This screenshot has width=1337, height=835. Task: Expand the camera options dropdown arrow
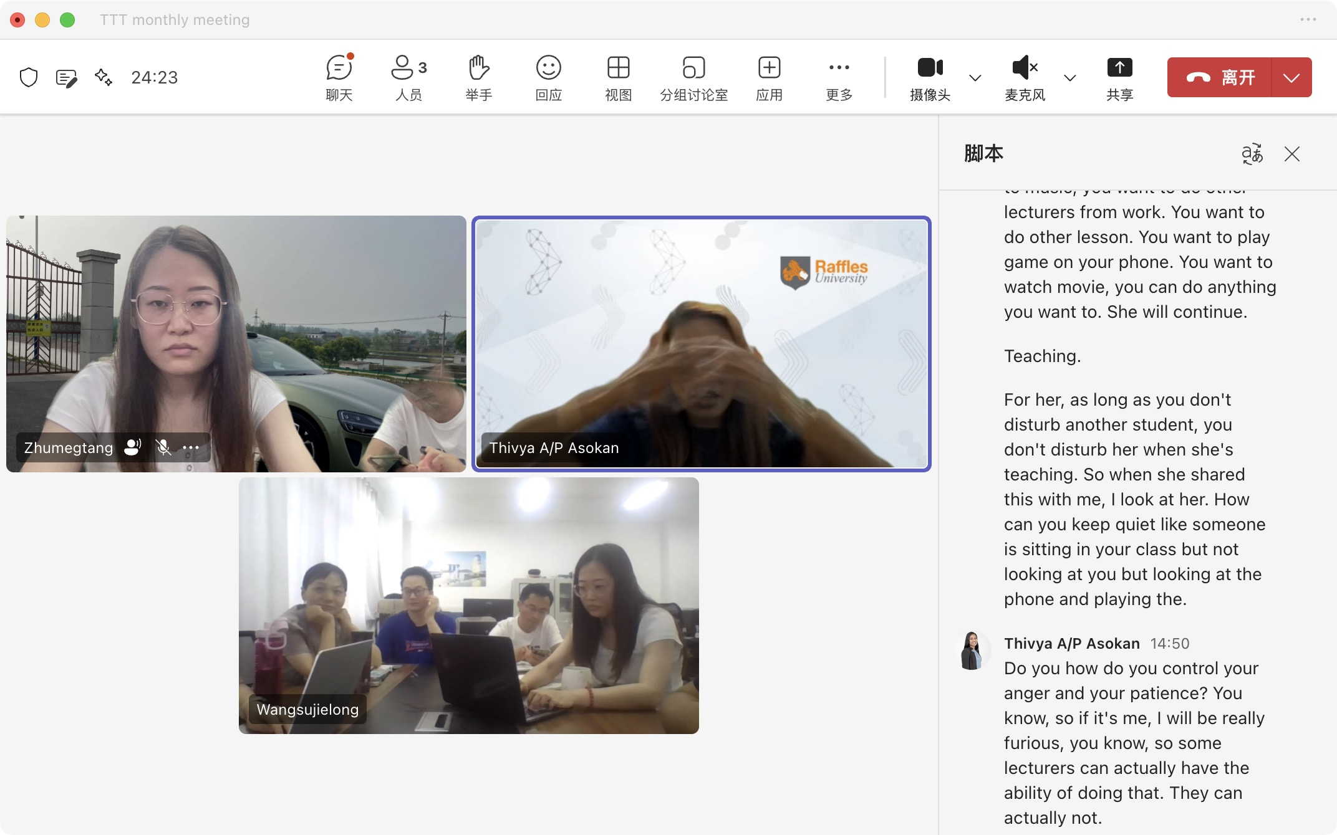975,78
